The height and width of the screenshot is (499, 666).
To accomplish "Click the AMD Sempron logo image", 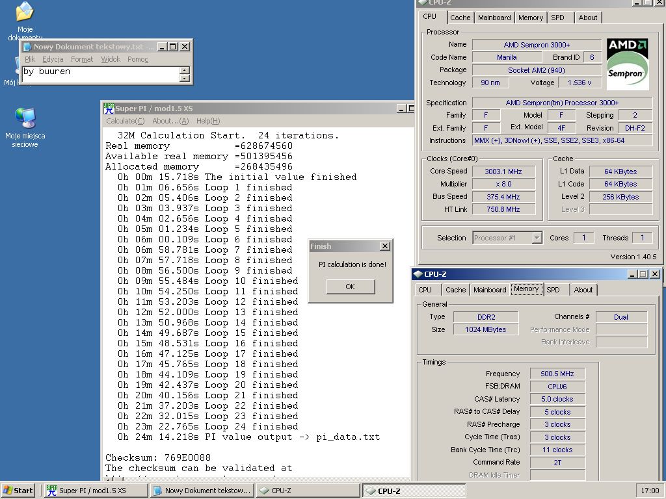I will point(628,64).
